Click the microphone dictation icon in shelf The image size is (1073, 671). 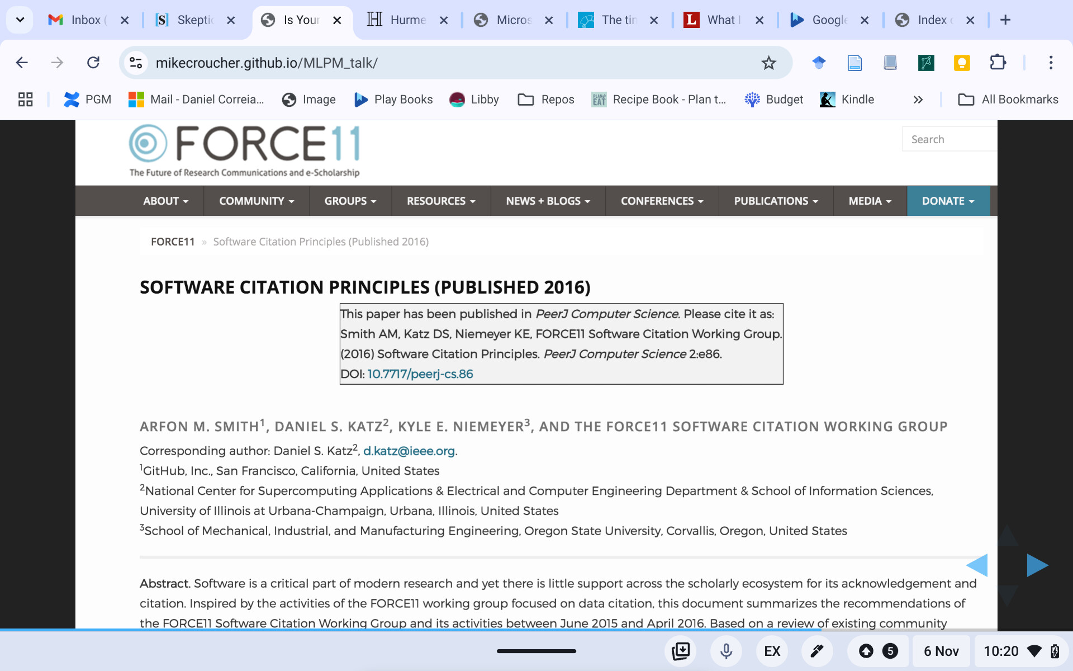[x=726, y=651]
